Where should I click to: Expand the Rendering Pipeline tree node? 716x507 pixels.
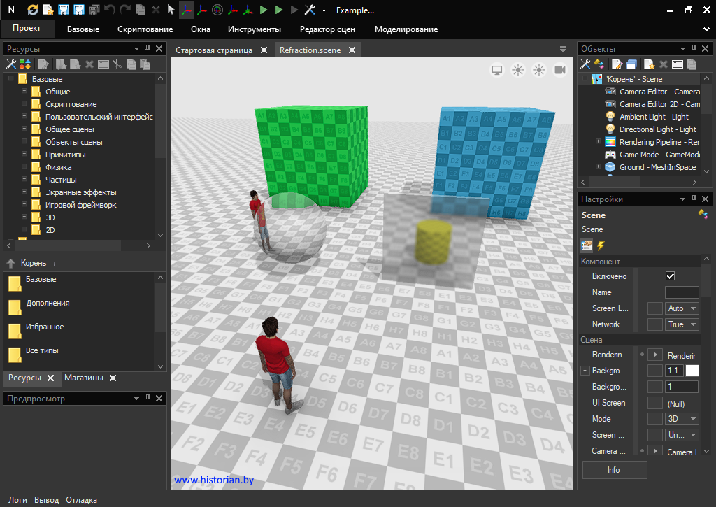click(598, 142)
